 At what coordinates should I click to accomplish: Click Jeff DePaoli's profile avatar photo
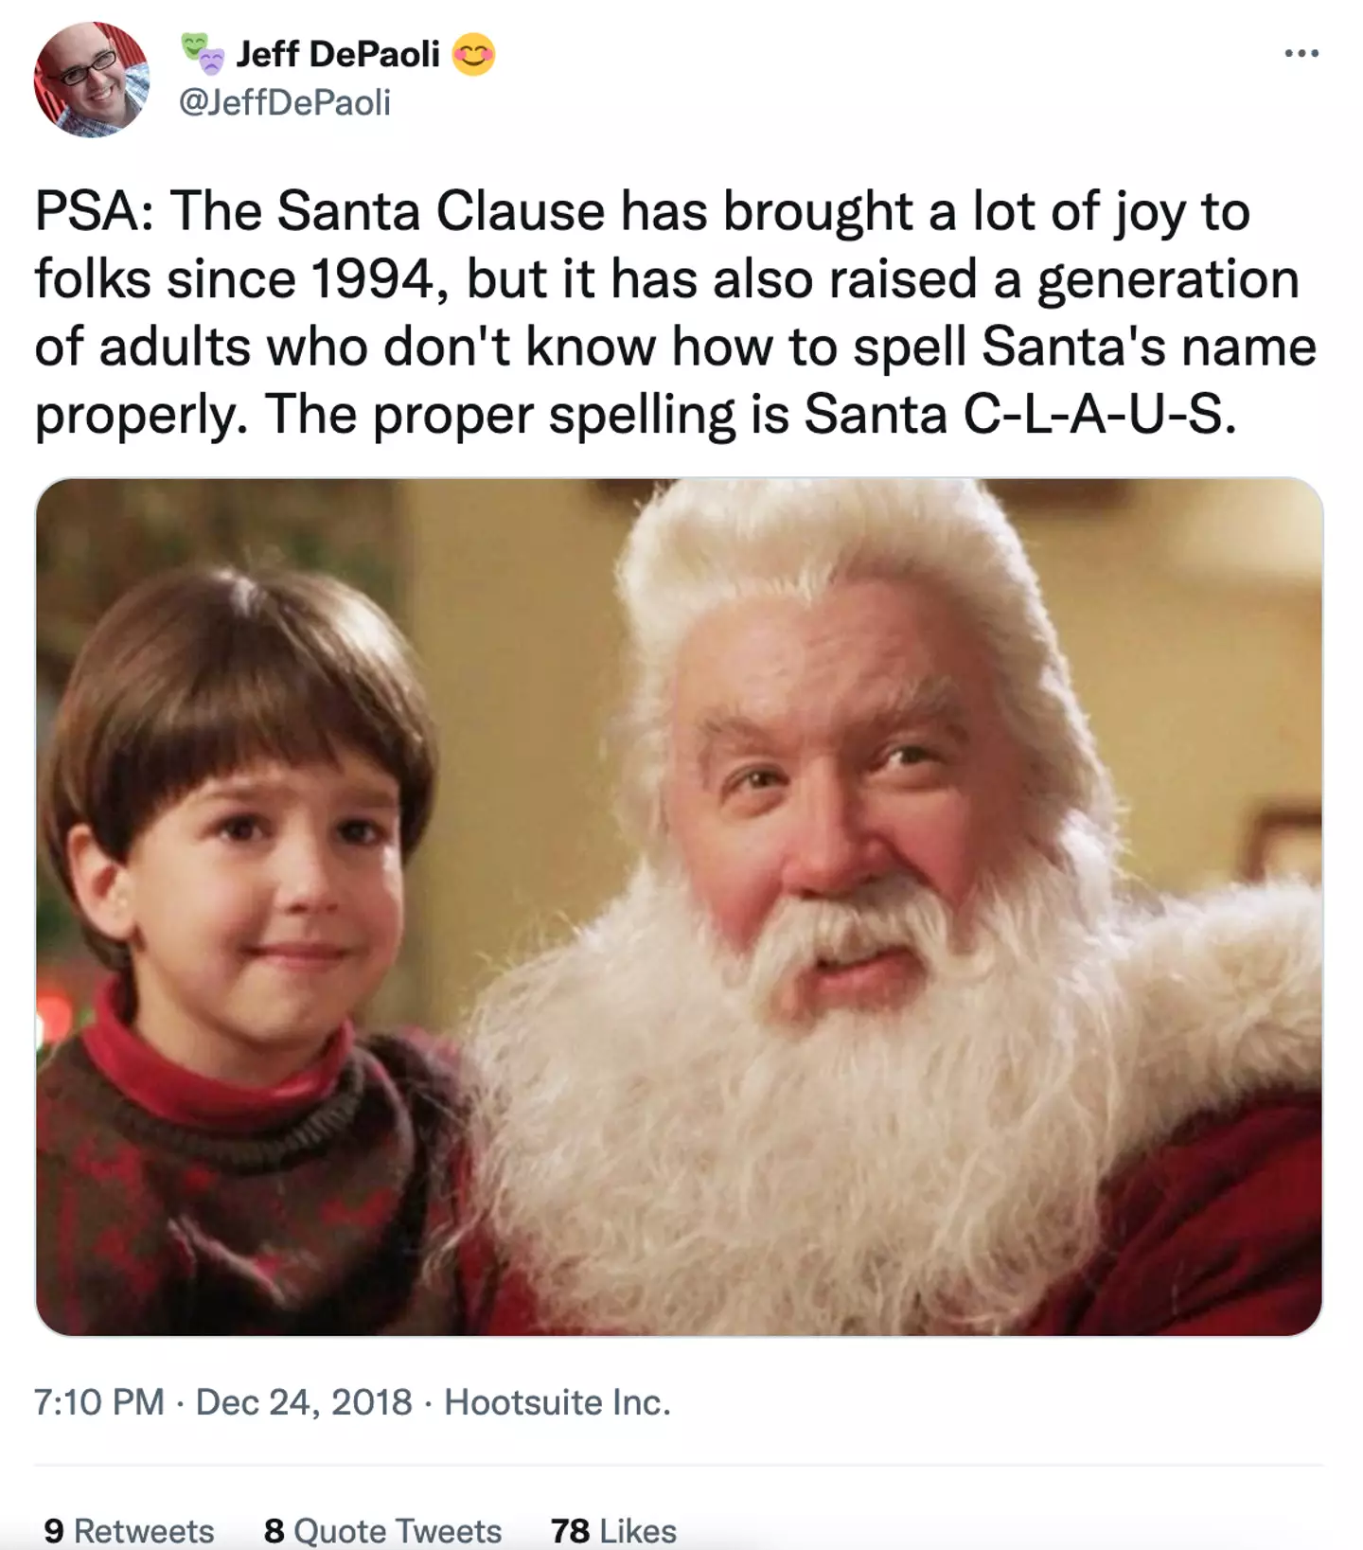click(91, 80)
